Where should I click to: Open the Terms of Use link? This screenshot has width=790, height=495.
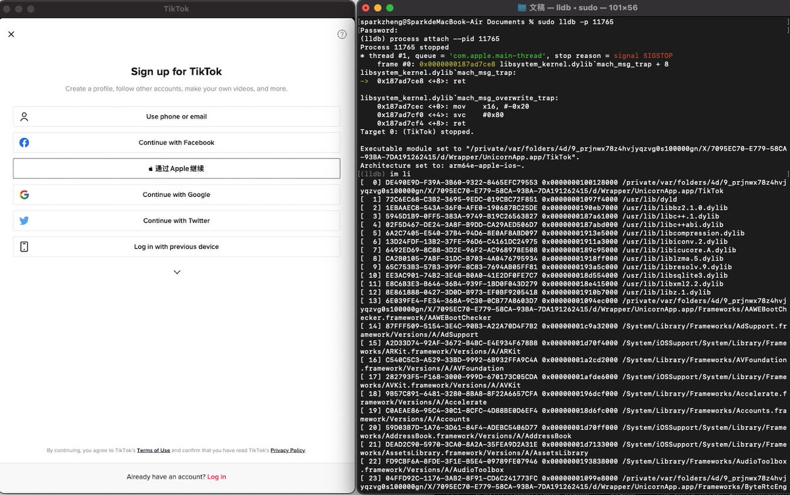[153, 450]
